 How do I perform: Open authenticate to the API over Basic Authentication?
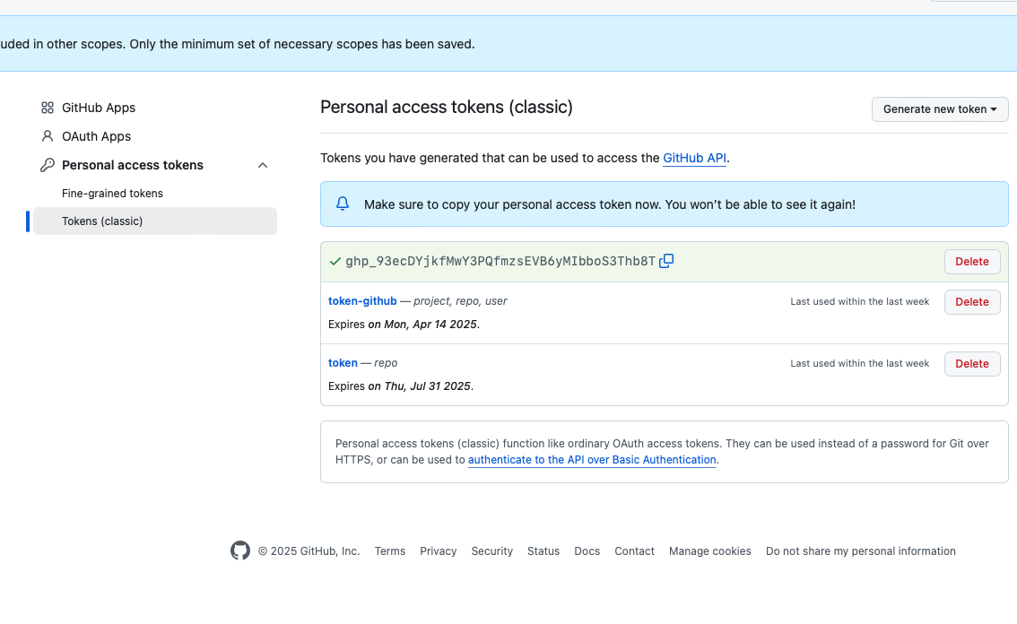pyautogui.click(x=592, y=460)
